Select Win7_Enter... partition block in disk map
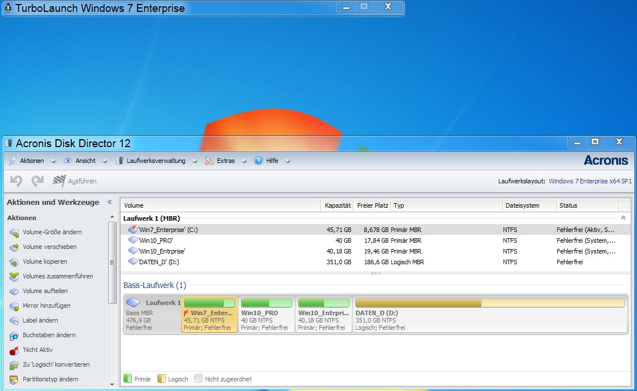 click(209, 315)
